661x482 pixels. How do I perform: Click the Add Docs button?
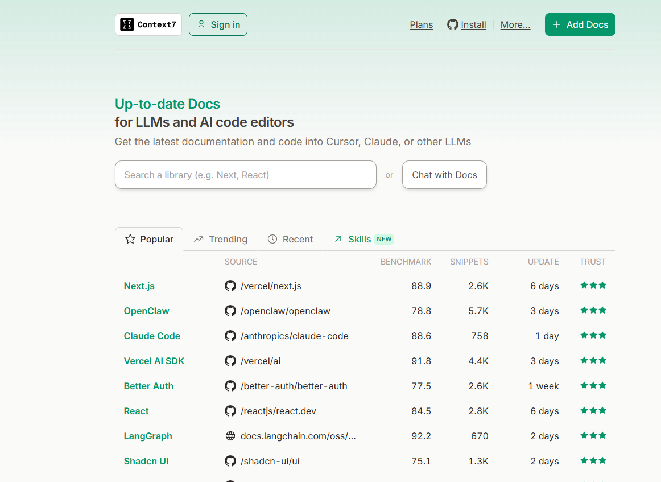point(580,24)
